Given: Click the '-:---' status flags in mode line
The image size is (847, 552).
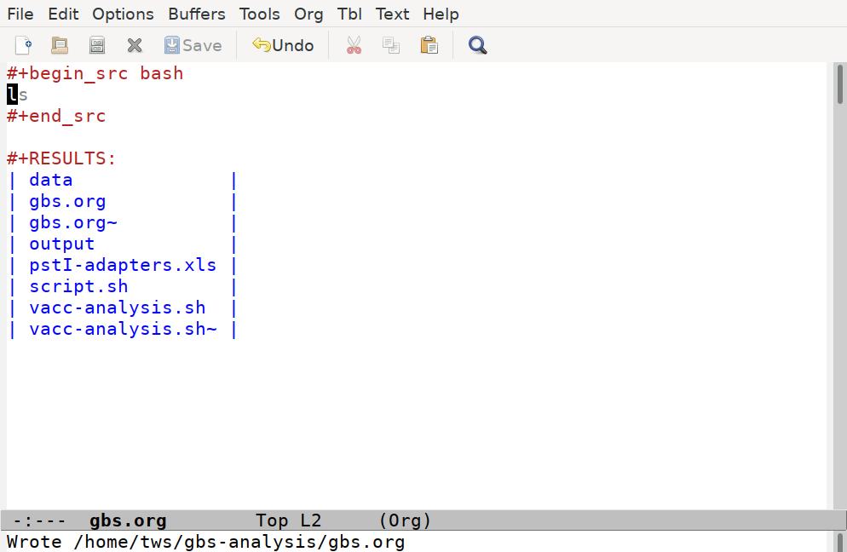Looking at the screenshot, I should [39, 520].
